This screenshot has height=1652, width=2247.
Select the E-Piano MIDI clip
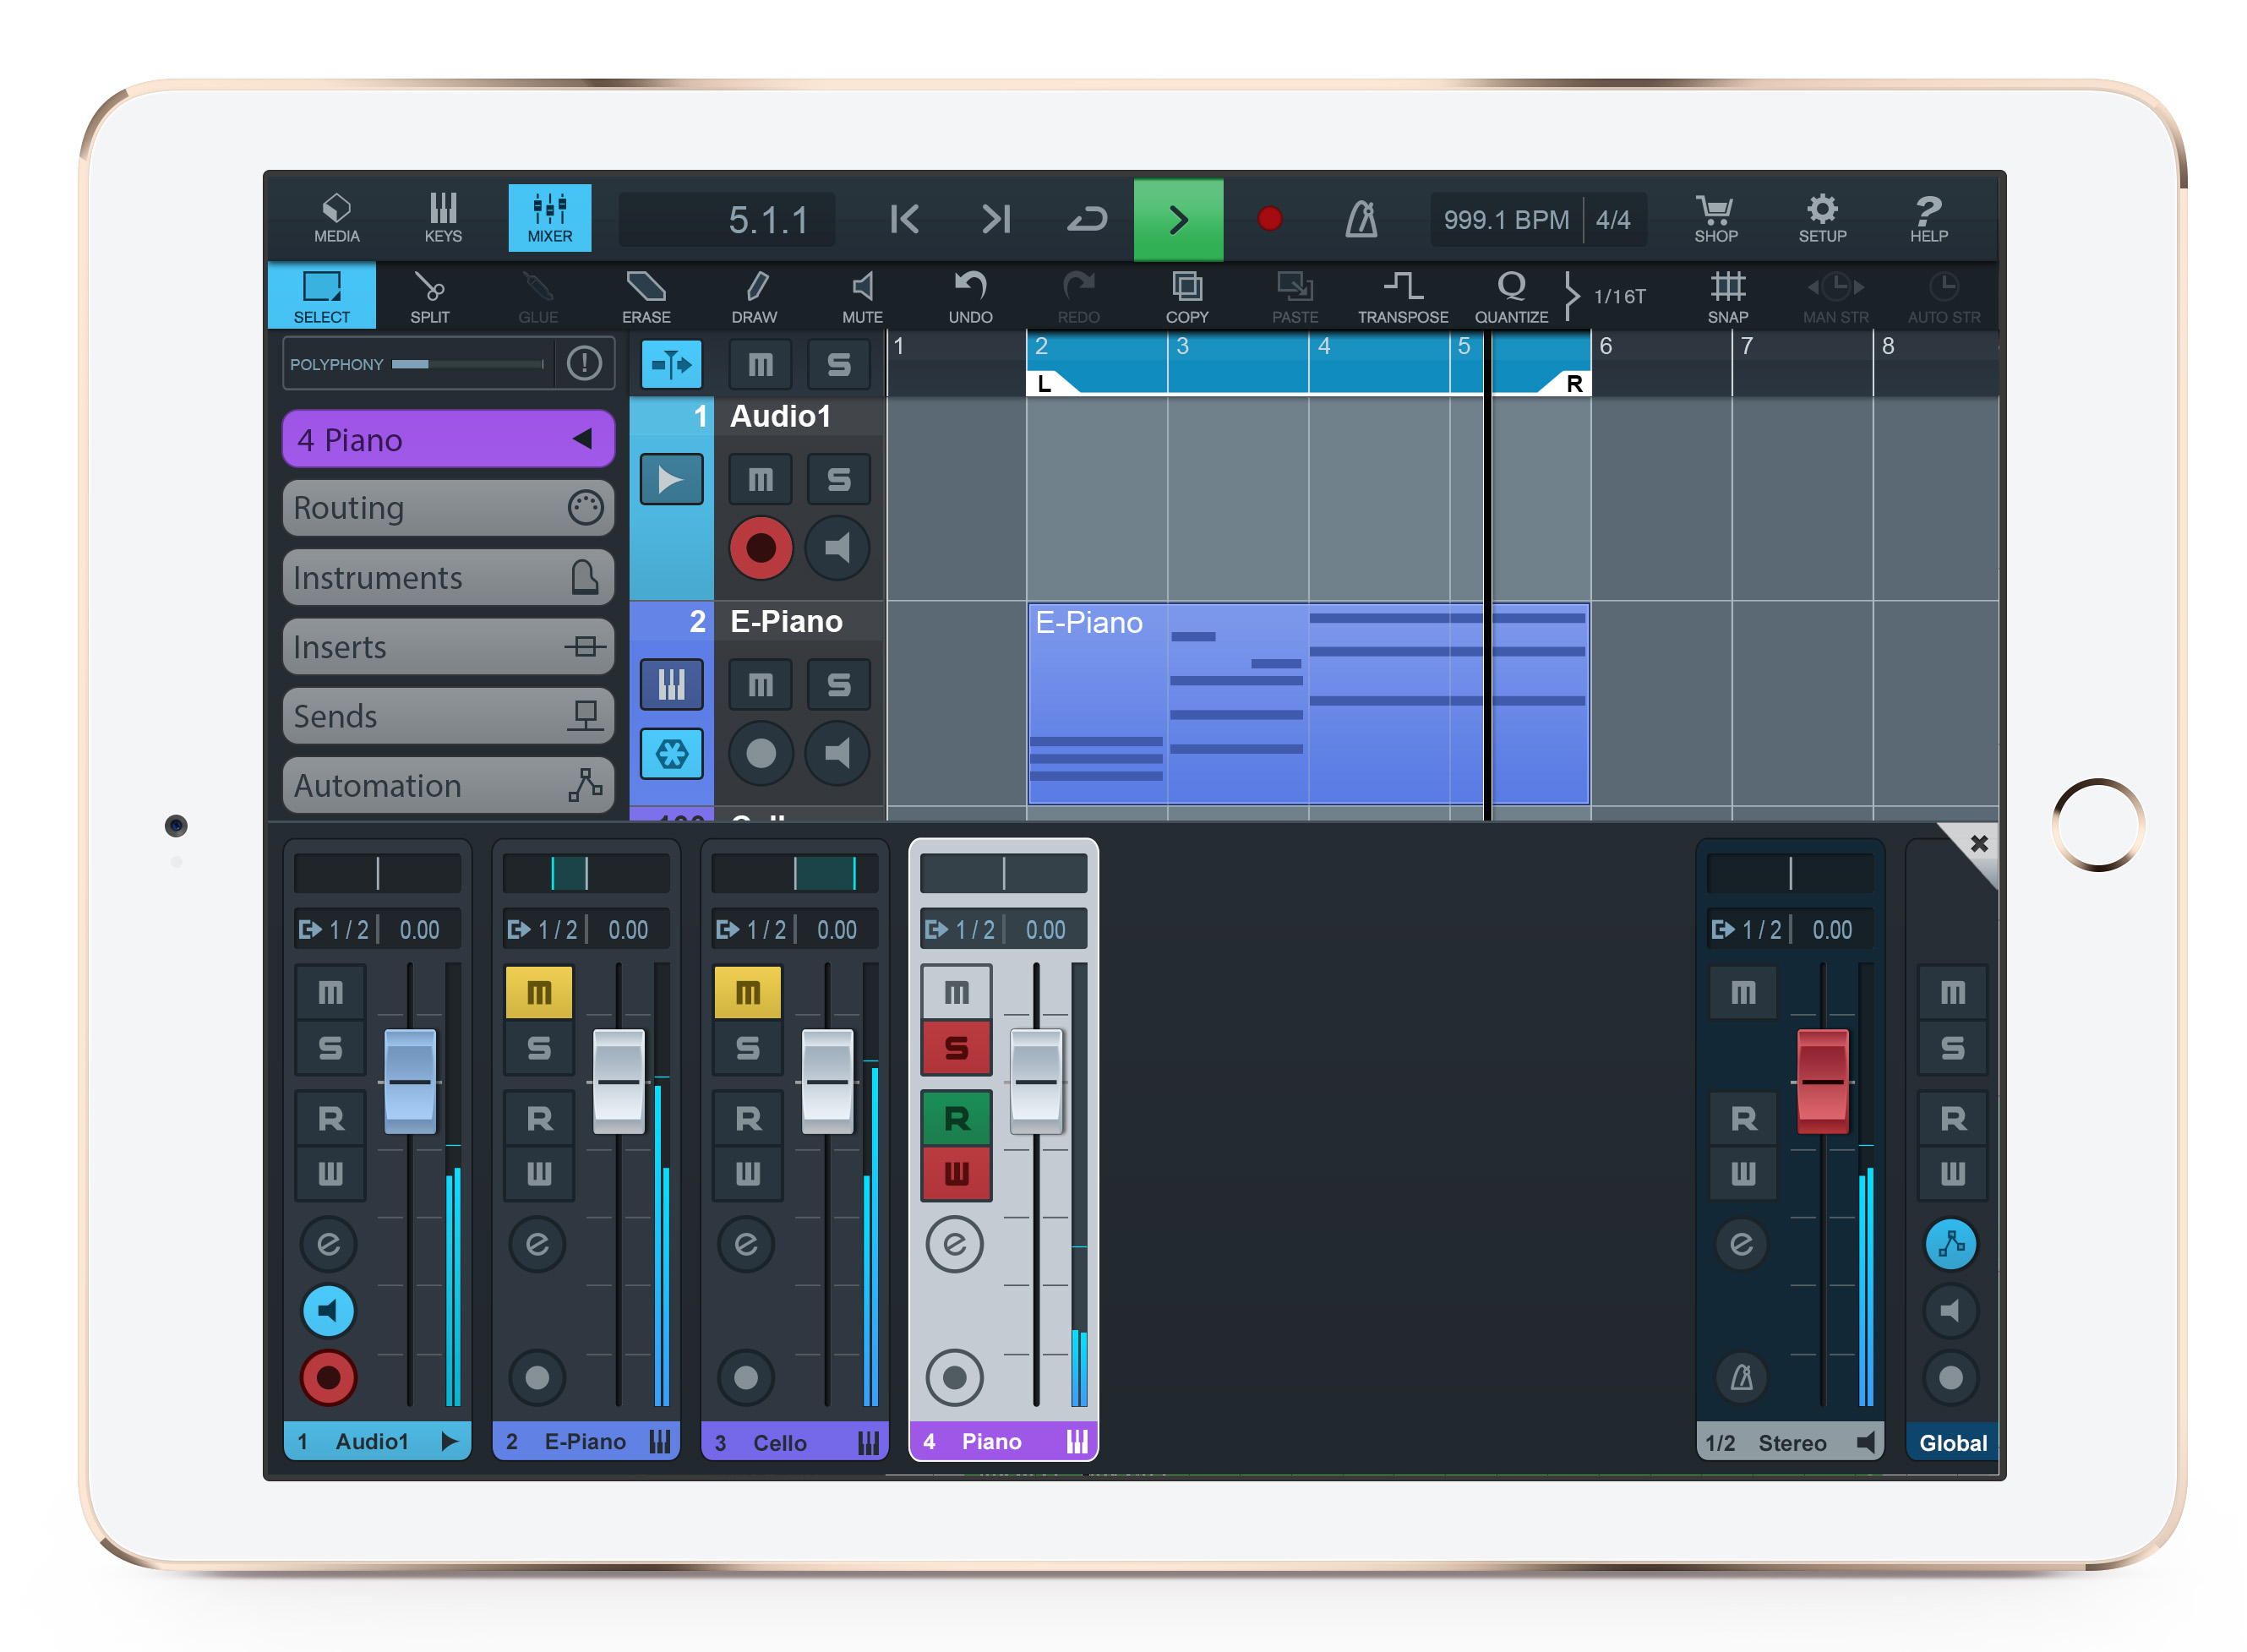1308,703
